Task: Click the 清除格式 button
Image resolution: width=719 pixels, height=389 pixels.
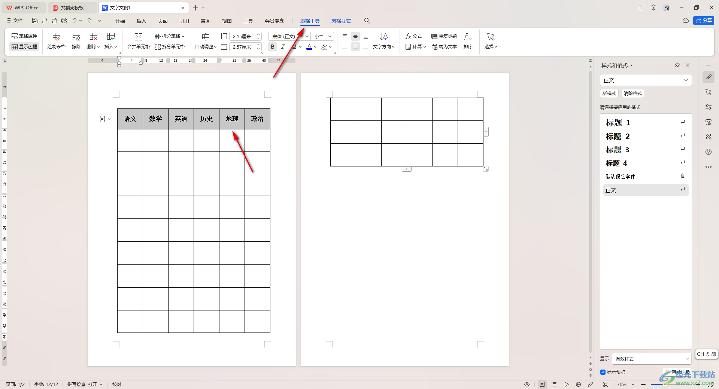Action: [x=633, y=94]
